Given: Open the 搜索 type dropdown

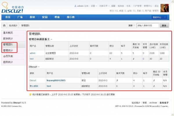Looking at the screenshot, I should [131, 25].
